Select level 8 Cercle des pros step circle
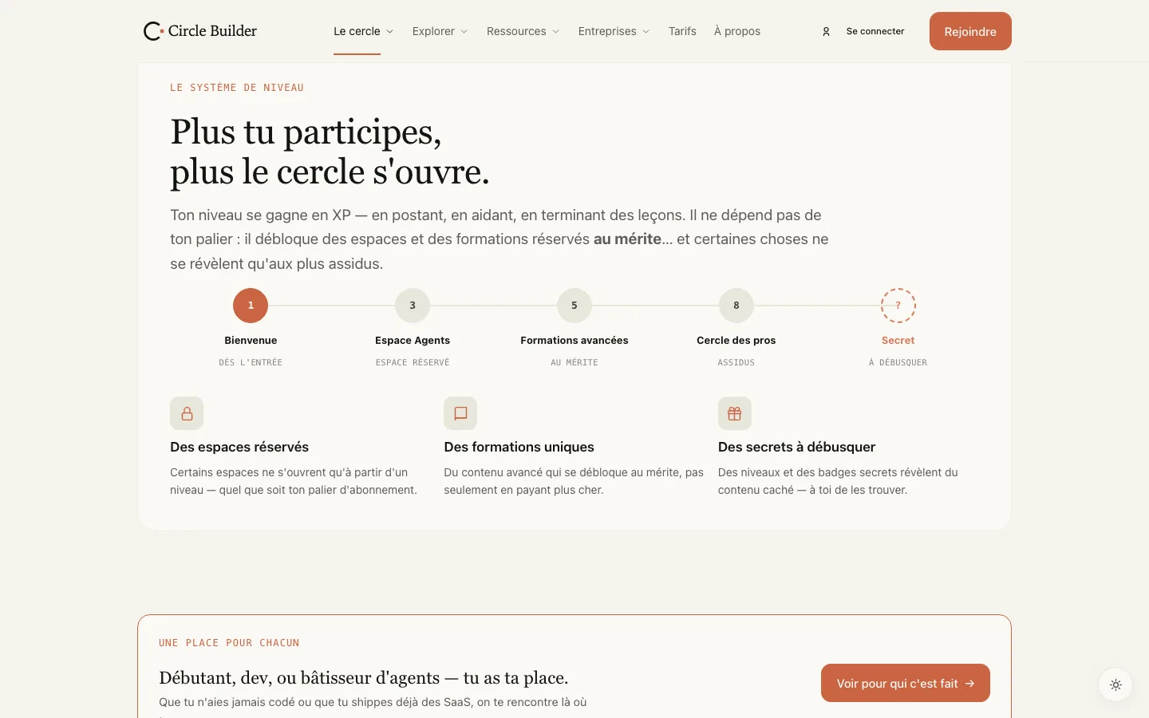Viewport: 1149px width, 718px height. 736,306
